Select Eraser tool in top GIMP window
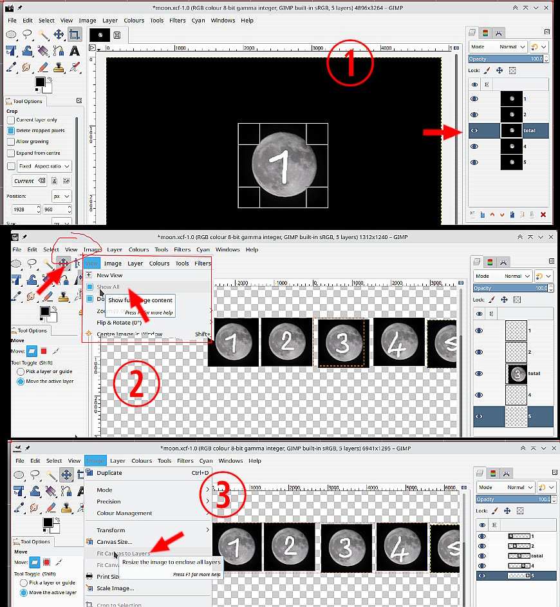Image resolution: width=560 pixels, height=607 pixels. point(43,67)
